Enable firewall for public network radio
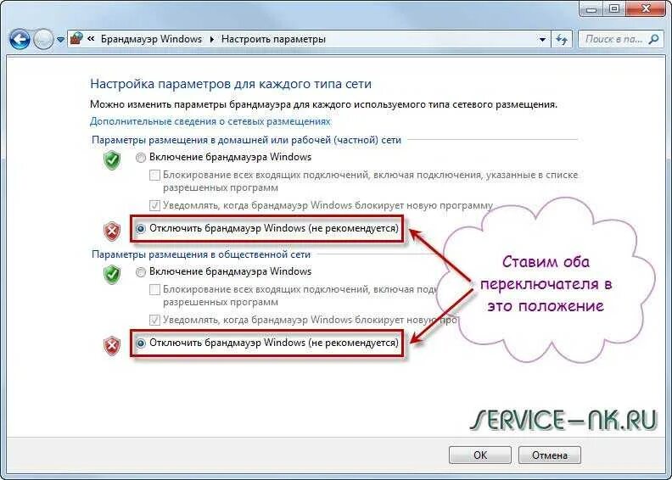The width and height of the screenshot is (672, 480). pyautogui.click(x=141, y=272)
